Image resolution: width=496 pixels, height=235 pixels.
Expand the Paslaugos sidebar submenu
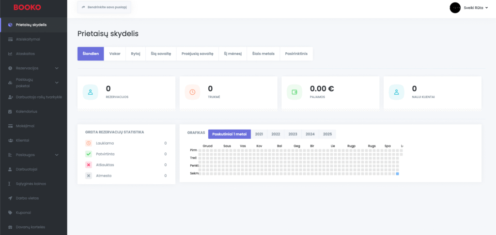click(x=57, y=155)
